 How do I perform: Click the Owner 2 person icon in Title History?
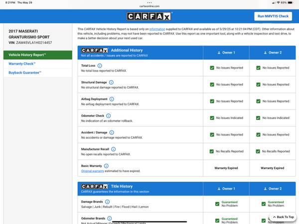pyautogui.click(x=265, y=189)
